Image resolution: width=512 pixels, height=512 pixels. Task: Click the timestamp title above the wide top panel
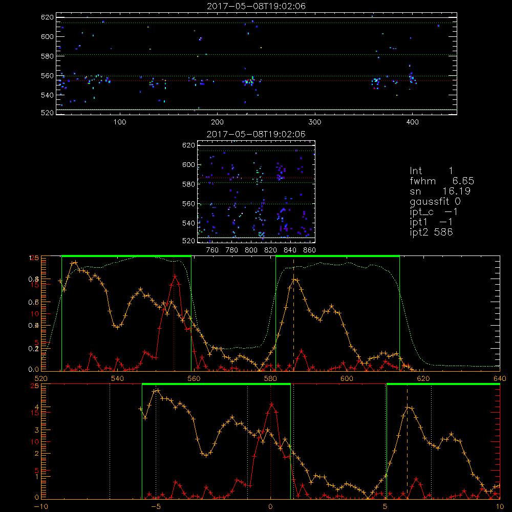tap(257, 6)
